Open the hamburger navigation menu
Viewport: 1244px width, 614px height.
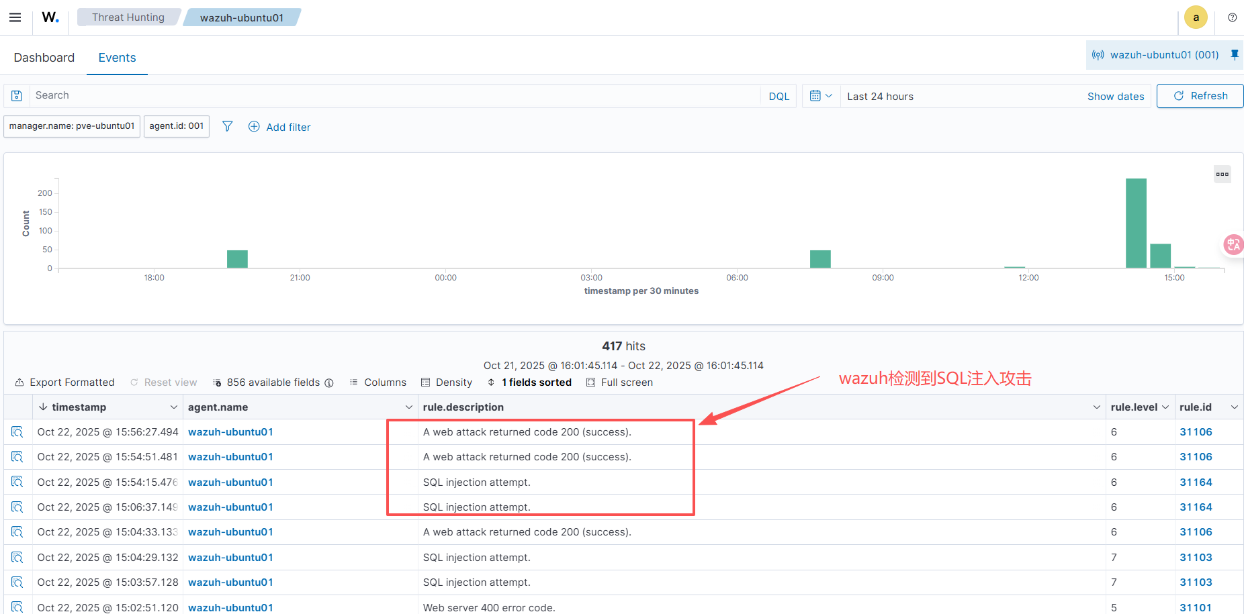pos(15,17)
